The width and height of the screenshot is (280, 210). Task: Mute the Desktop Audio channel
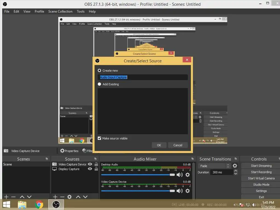179,175
